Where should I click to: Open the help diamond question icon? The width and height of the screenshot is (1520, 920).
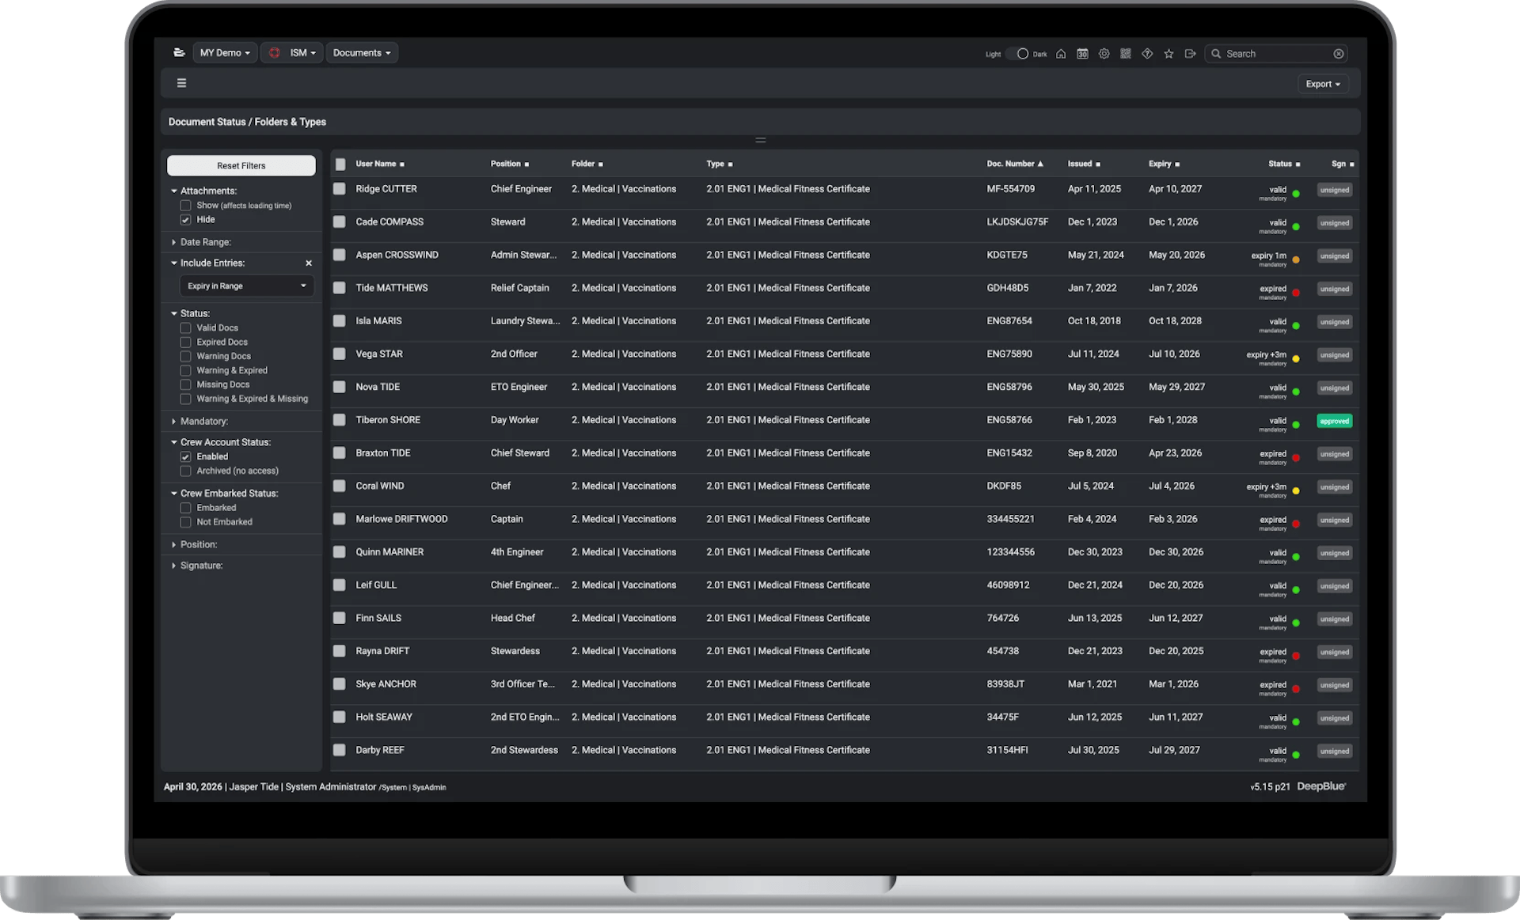tap(1147, 54)
